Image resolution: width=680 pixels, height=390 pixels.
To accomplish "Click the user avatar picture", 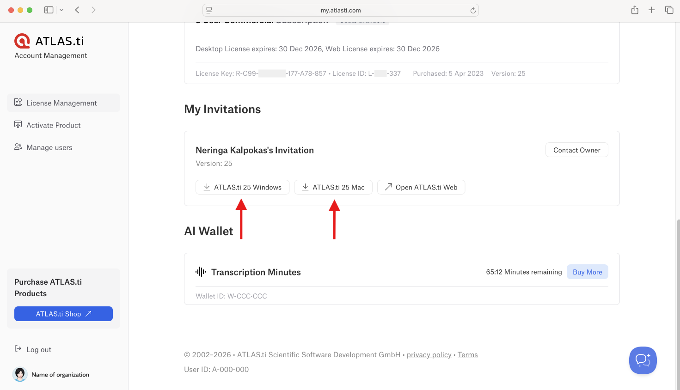I will tap(20, 374).
